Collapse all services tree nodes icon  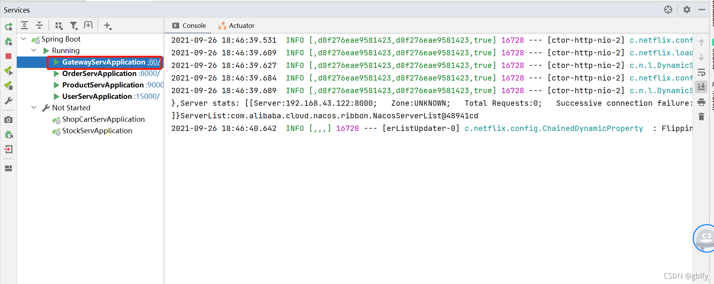click(x=39, y=26)
